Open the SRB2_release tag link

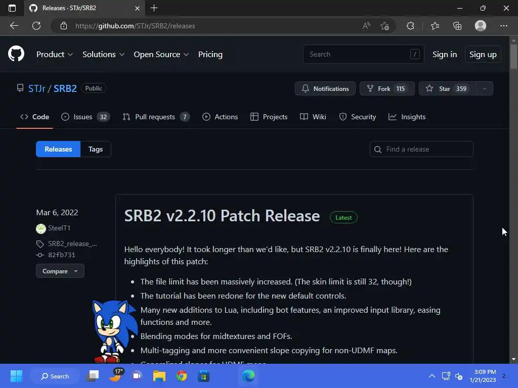(73, 244)
